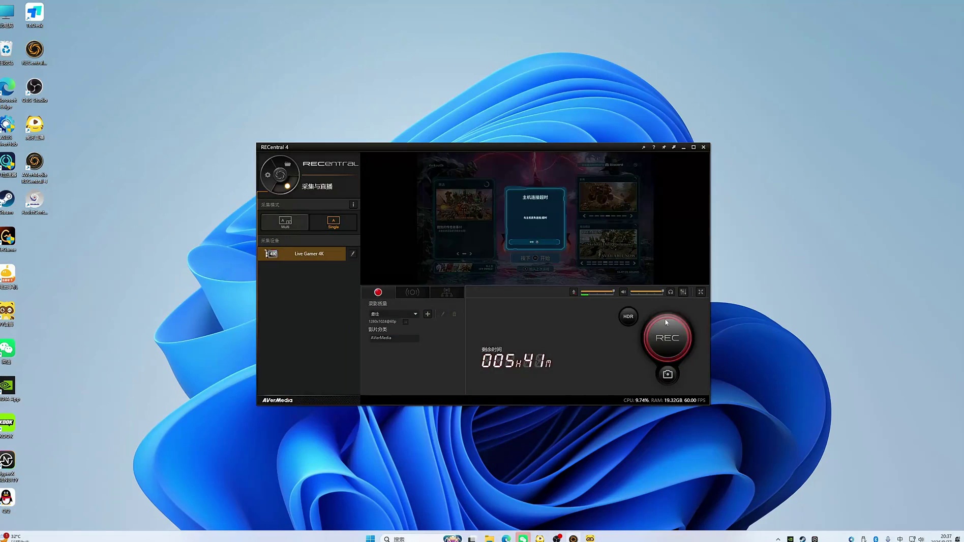The width and height of the screenshot is (964, 542).
Task: Switch to the recording tab
Action: pyautogui.click(x=378, y=292)
